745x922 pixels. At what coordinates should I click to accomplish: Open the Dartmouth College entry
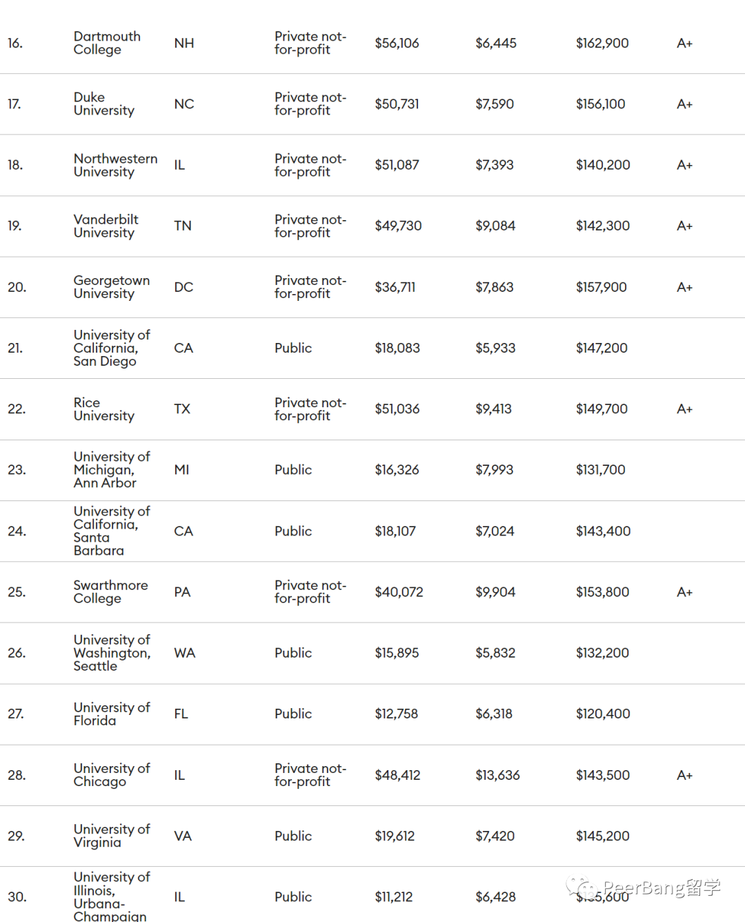click(107, 43)
